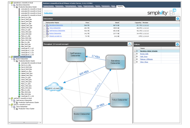Select the Tokyo Datacenter node in throughput map
The width and height of the screenshot is (190, 128).
point(120,100)
